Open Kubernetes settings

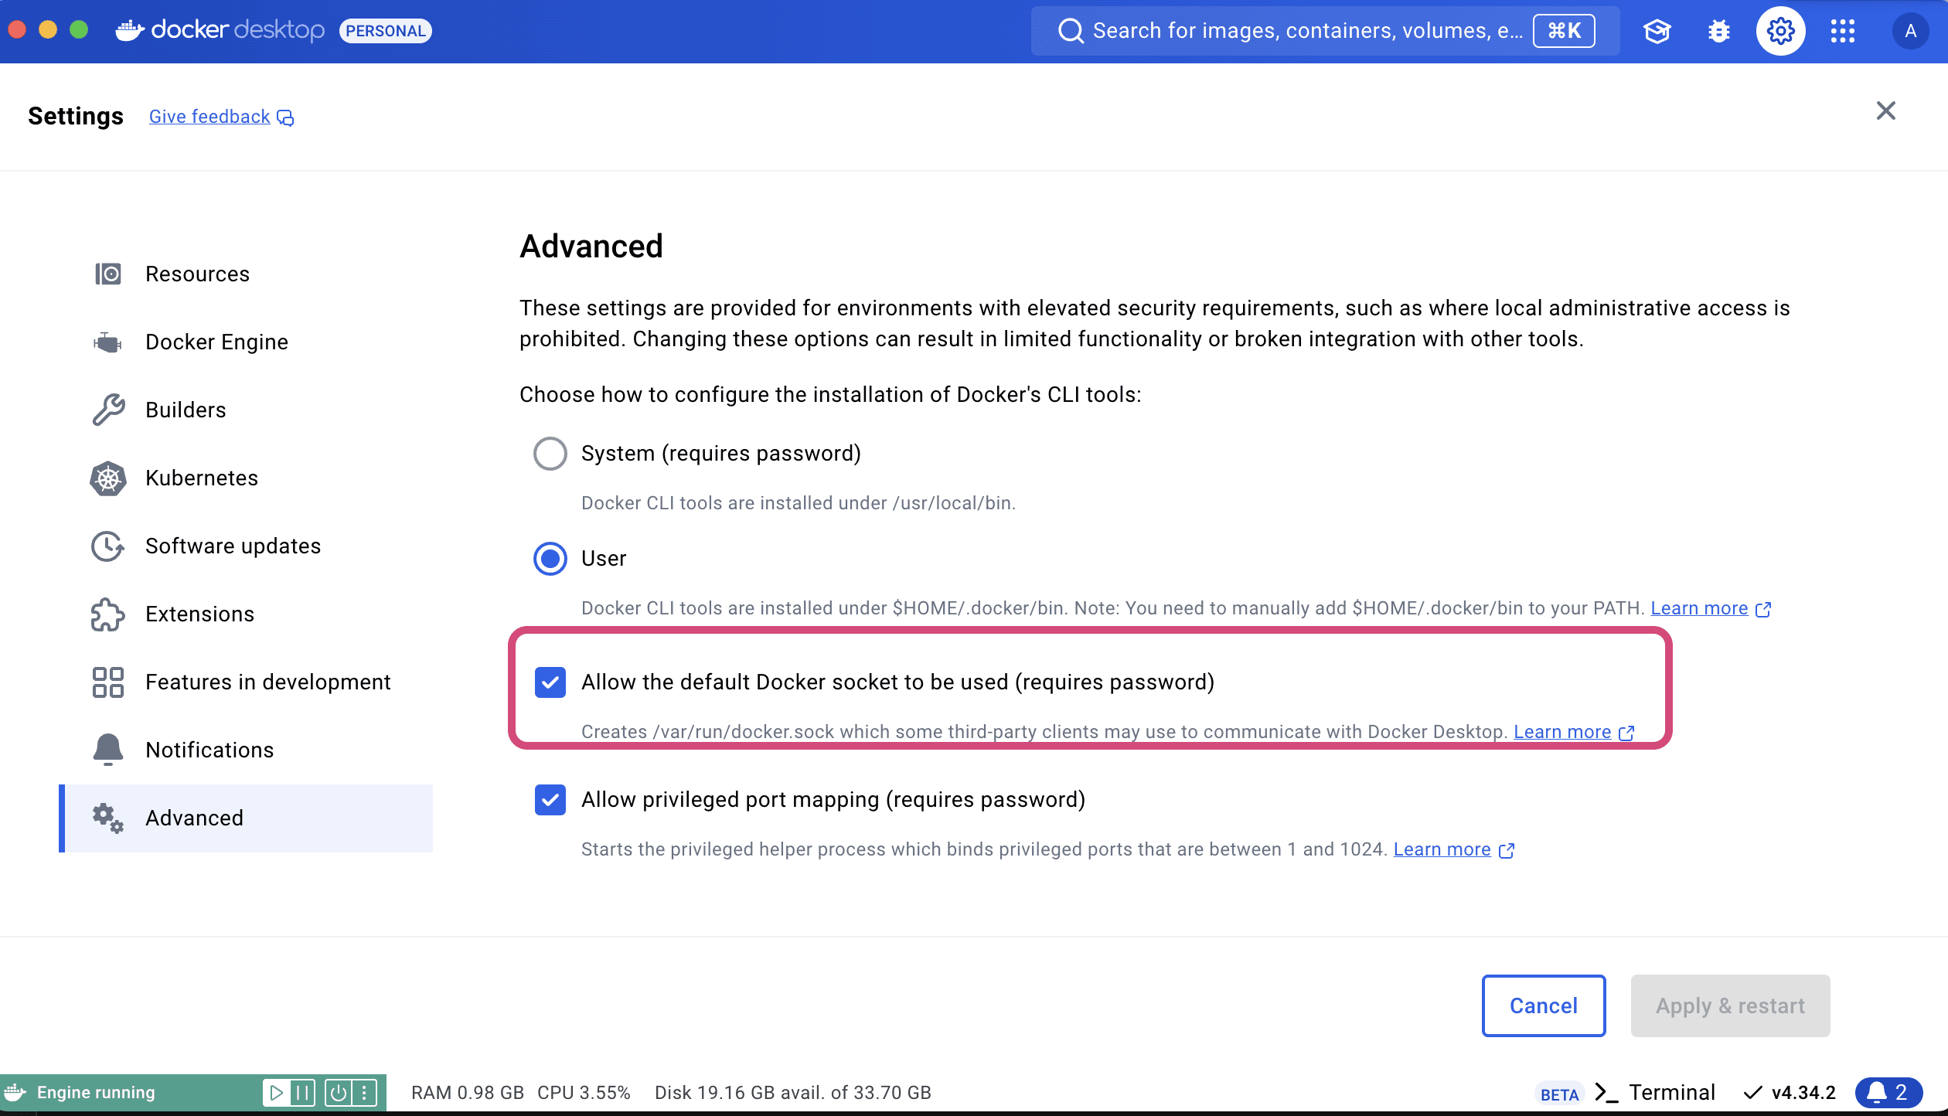pos(202,478)
